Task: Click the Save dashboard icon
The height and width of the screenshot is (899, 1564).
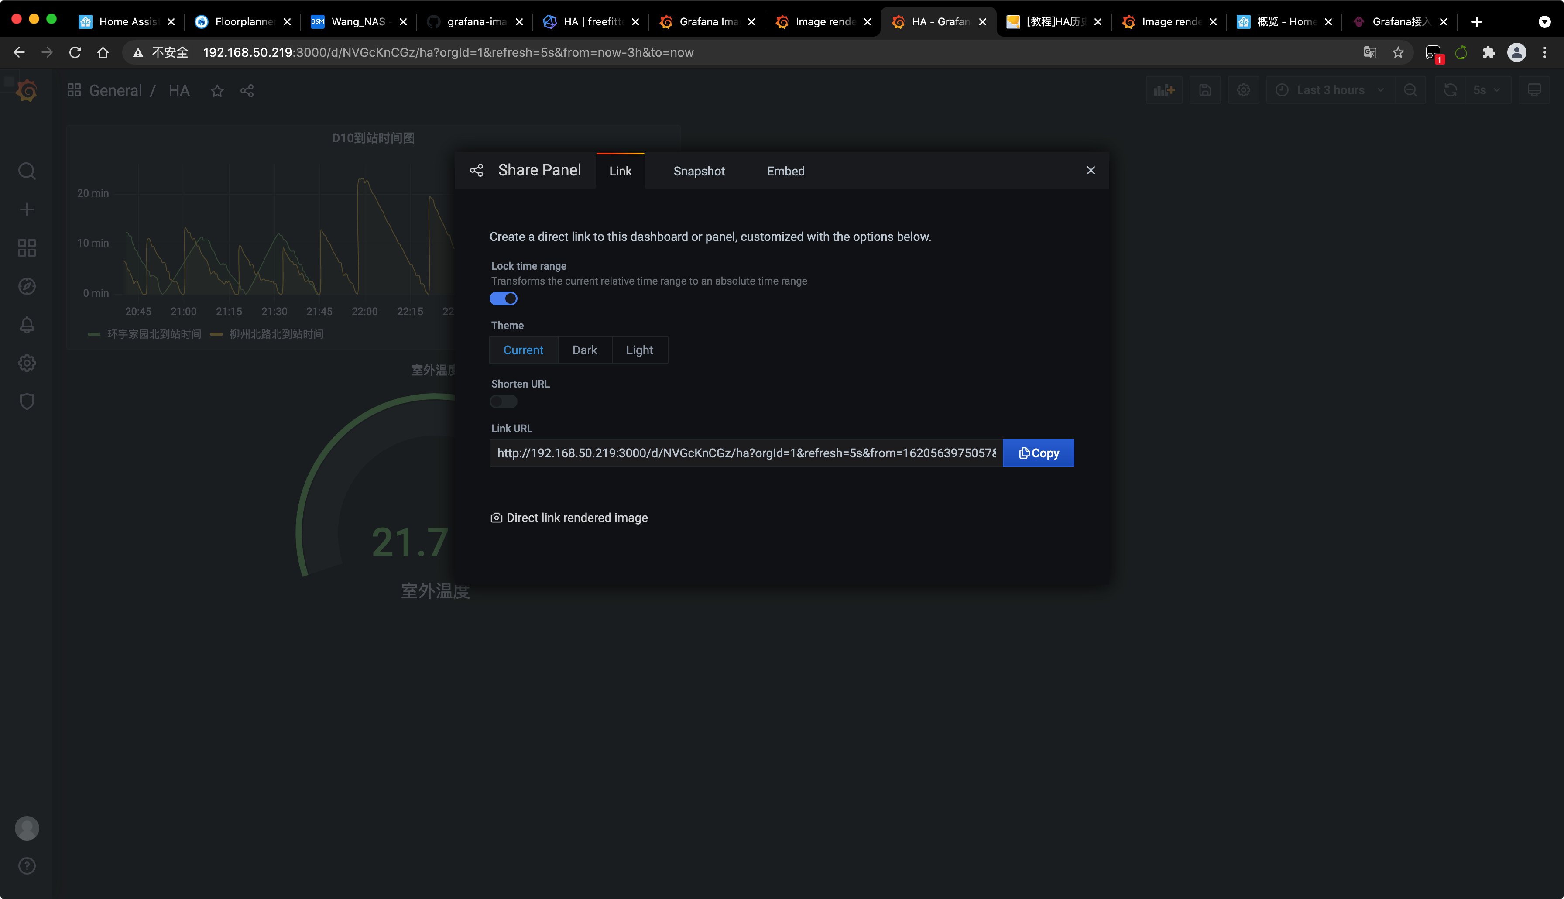Action: coord(1205,90)
